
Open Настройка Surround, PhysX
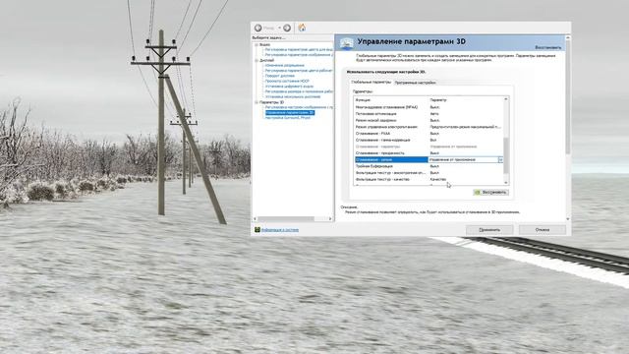click(x=288, y=118)
